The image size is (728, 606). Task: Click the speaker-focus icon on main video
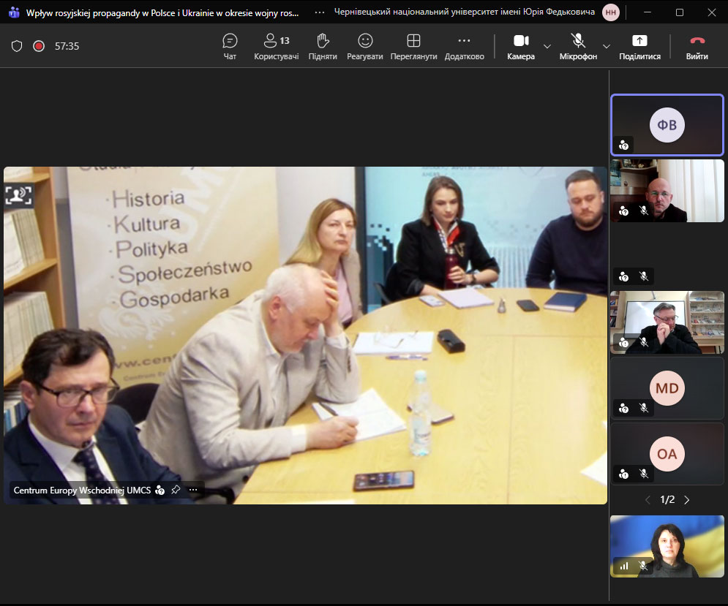pyautogui.click(x=18, y=195)
